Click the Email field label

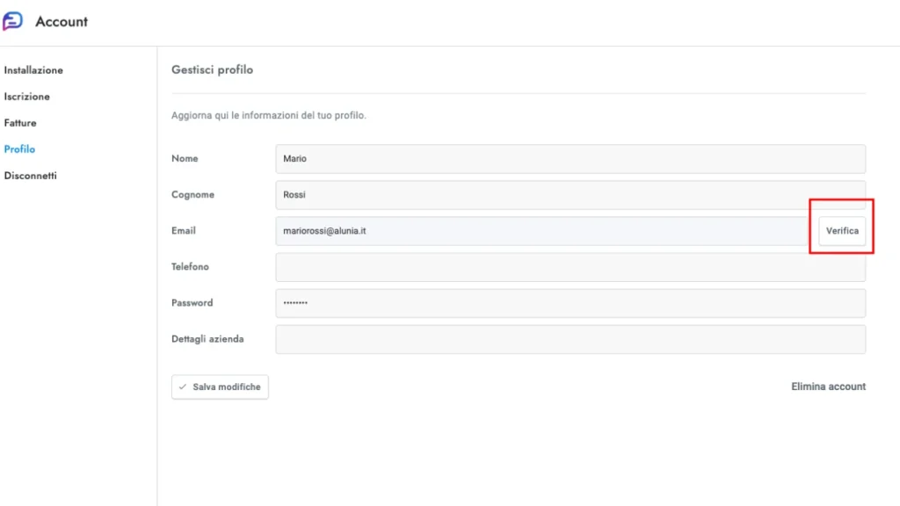pyautogui.click(x=184, y=231)
